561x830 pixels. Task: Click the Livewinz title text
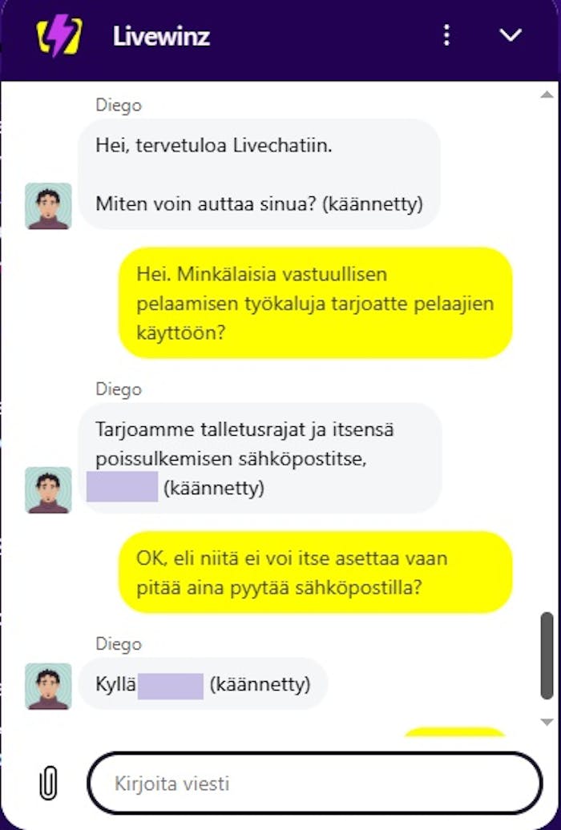coord(162,36)
